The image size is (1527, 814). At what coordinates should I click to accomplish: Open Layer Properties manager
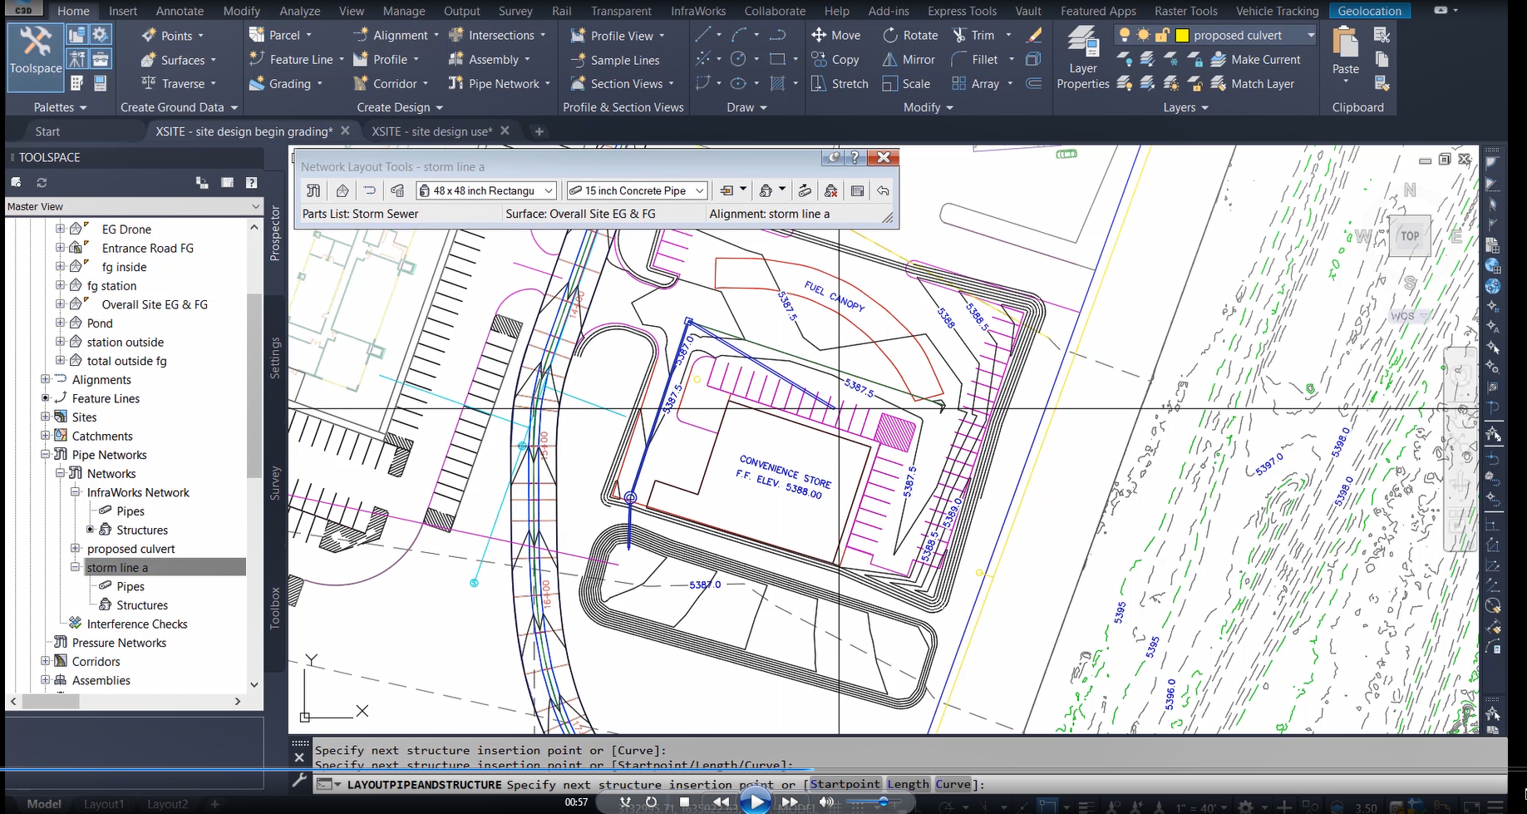[1083, 57]
